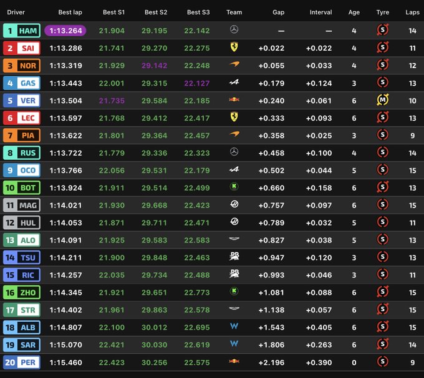Sort by the Best lap column header

pos(70,12)
